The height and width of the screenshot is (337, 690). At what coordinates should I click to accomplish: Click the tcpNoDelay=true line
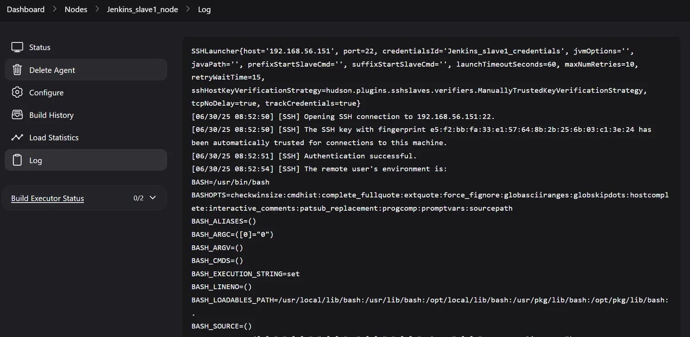[x=276, y=103]
